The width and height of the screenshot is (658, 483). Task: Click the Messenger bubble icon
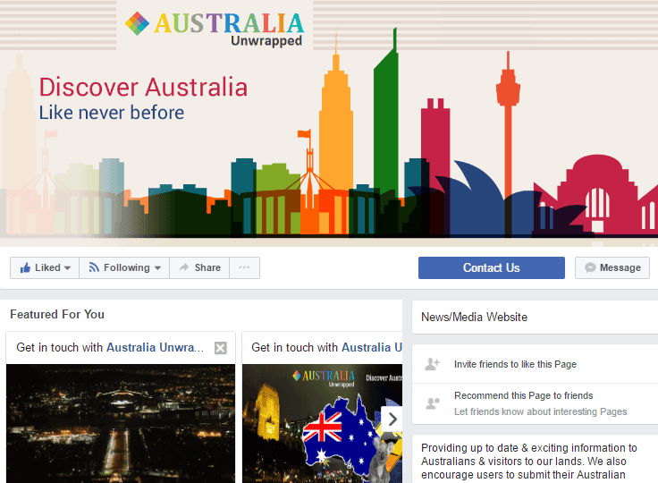[x=590, y=267]
